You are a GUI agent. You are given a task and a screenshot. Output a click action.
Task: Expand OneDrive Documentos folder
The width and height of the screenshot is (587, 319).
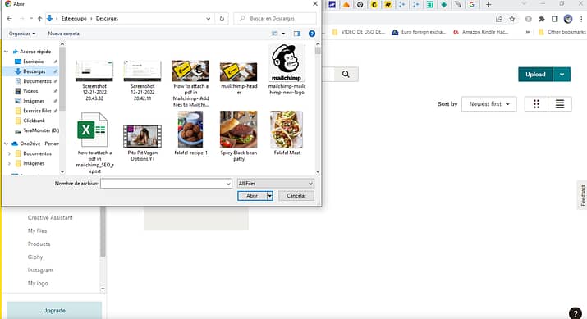9,153
